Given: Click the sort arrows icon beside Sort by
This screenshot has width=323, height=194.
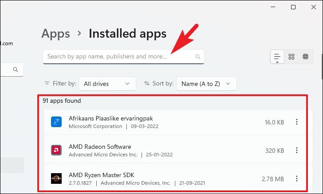Looking at the screenshot, I should click(147, 83).
